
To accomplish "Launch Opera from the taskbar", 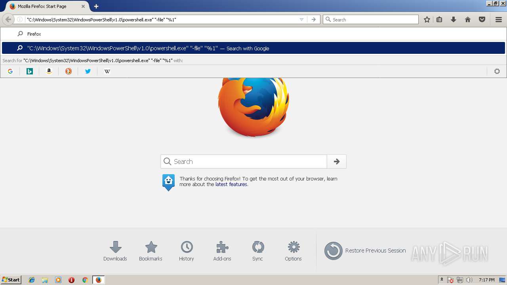I will pyautogui.click(x=71, y=280).
